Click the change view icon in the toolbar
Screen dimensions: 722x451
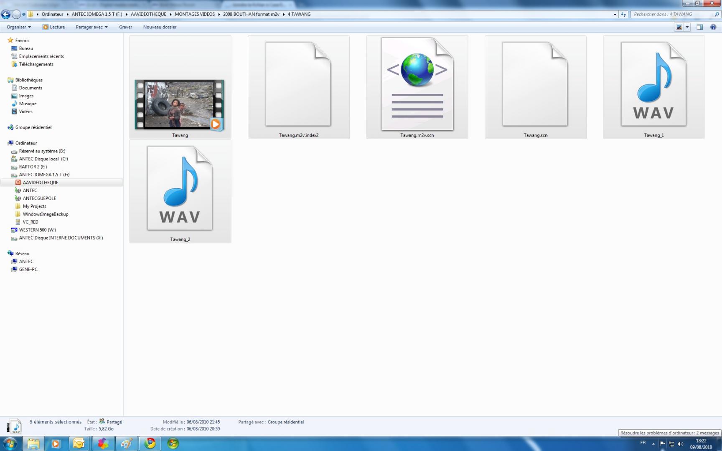(x=679, y=27)
